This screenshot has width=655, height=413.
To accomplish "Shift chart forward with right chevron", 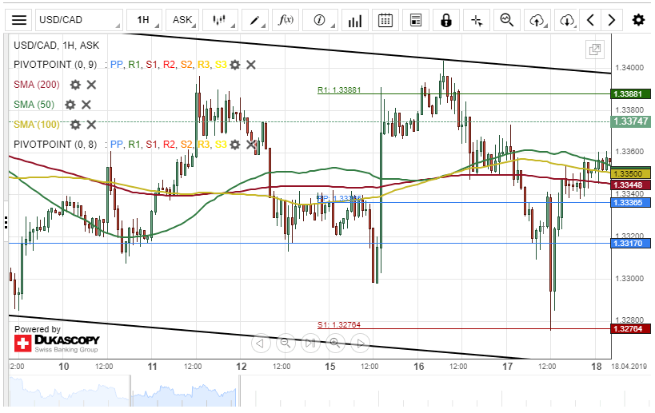I will tap(612, 20).
